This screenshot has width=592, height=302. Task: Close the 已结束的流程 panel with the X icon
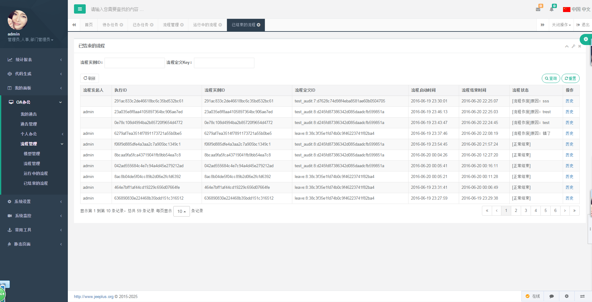580,46
